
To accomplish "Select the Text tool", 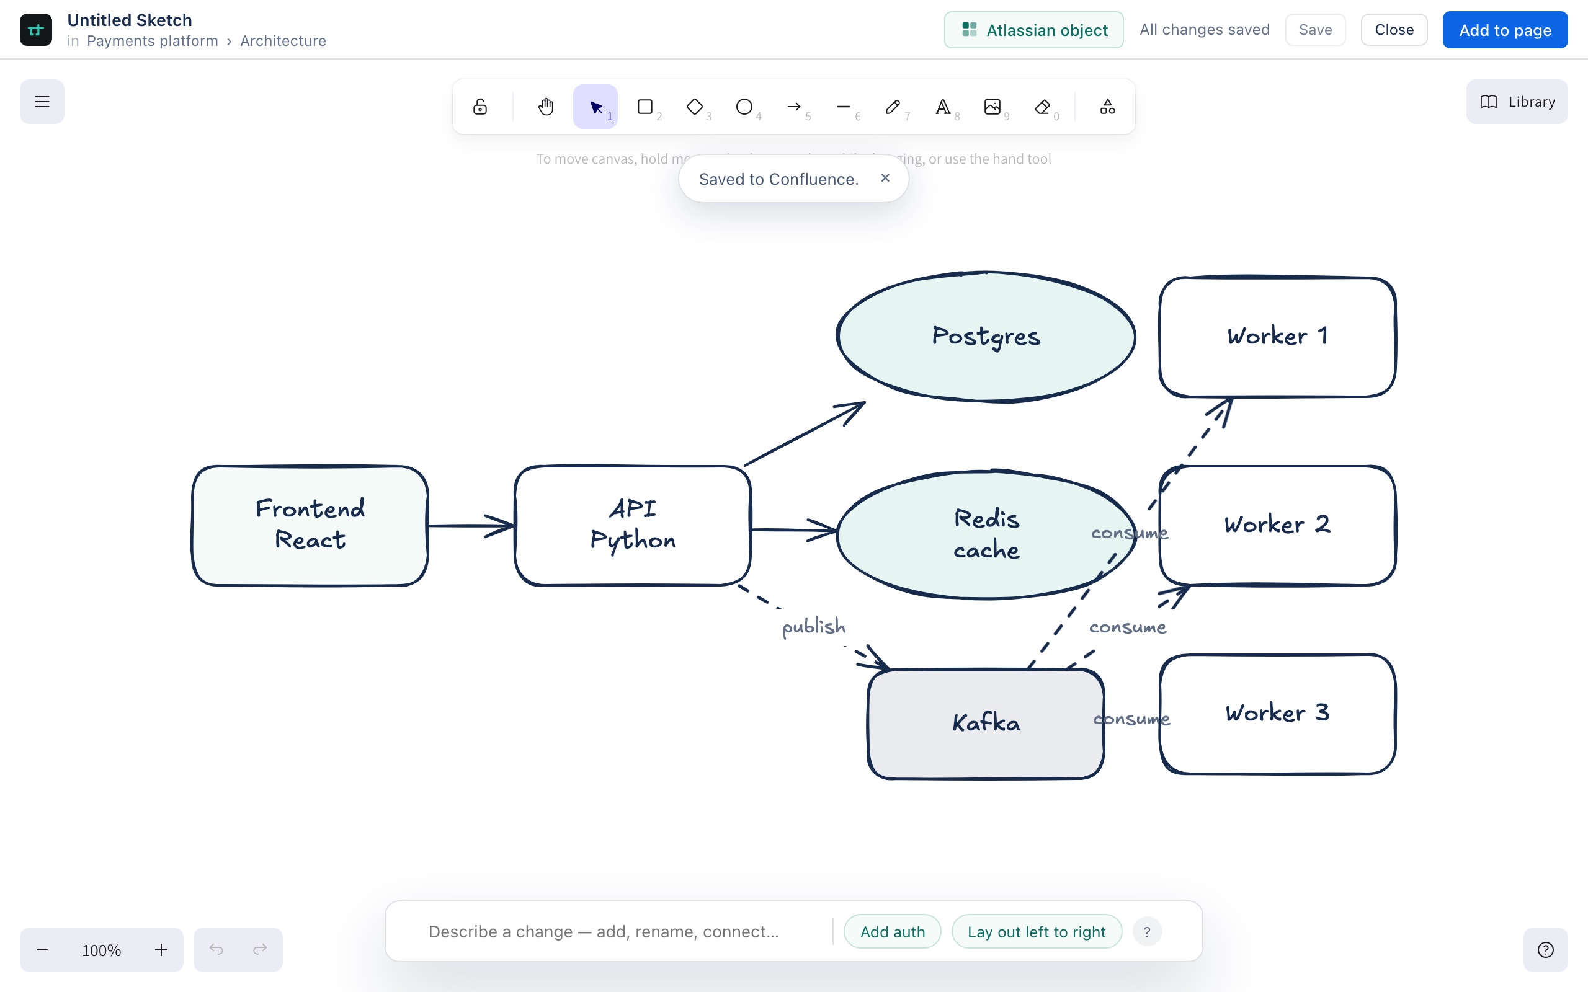I will point(943,106).
